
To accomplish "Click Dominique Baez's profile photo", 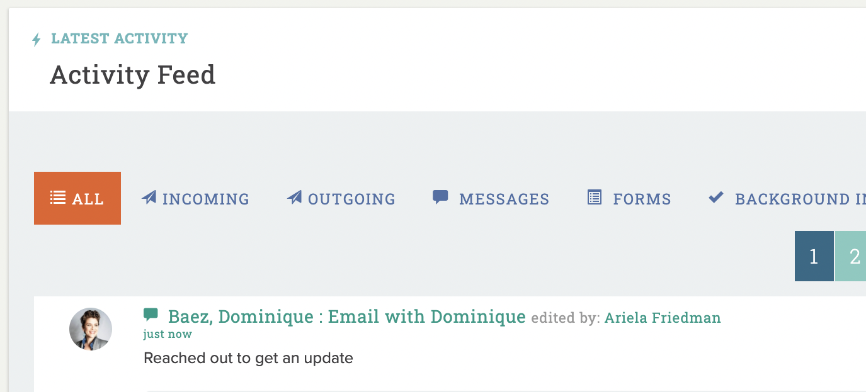I will pos(91,329).
